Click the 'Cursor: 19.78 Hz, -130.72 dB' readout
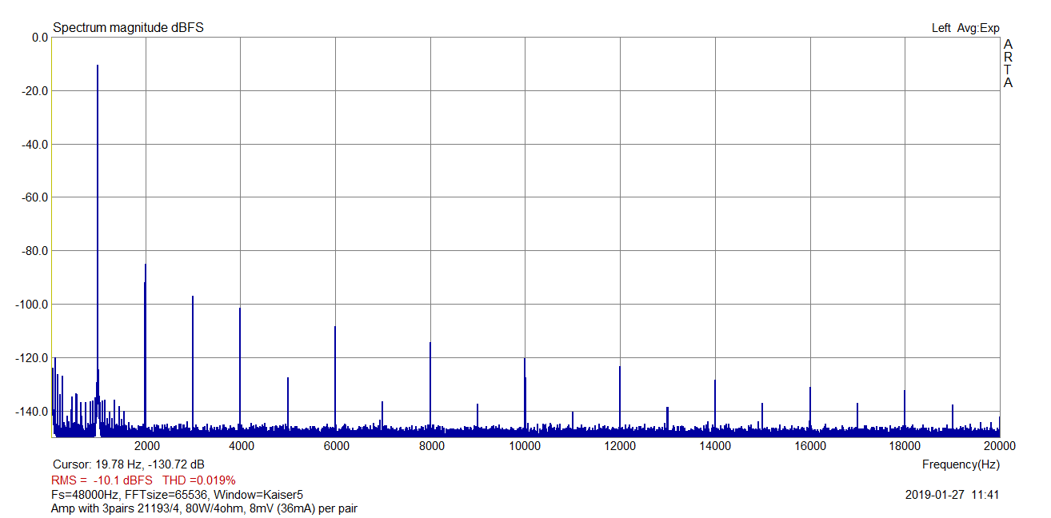1051x518 pixels. click(128, 464)
